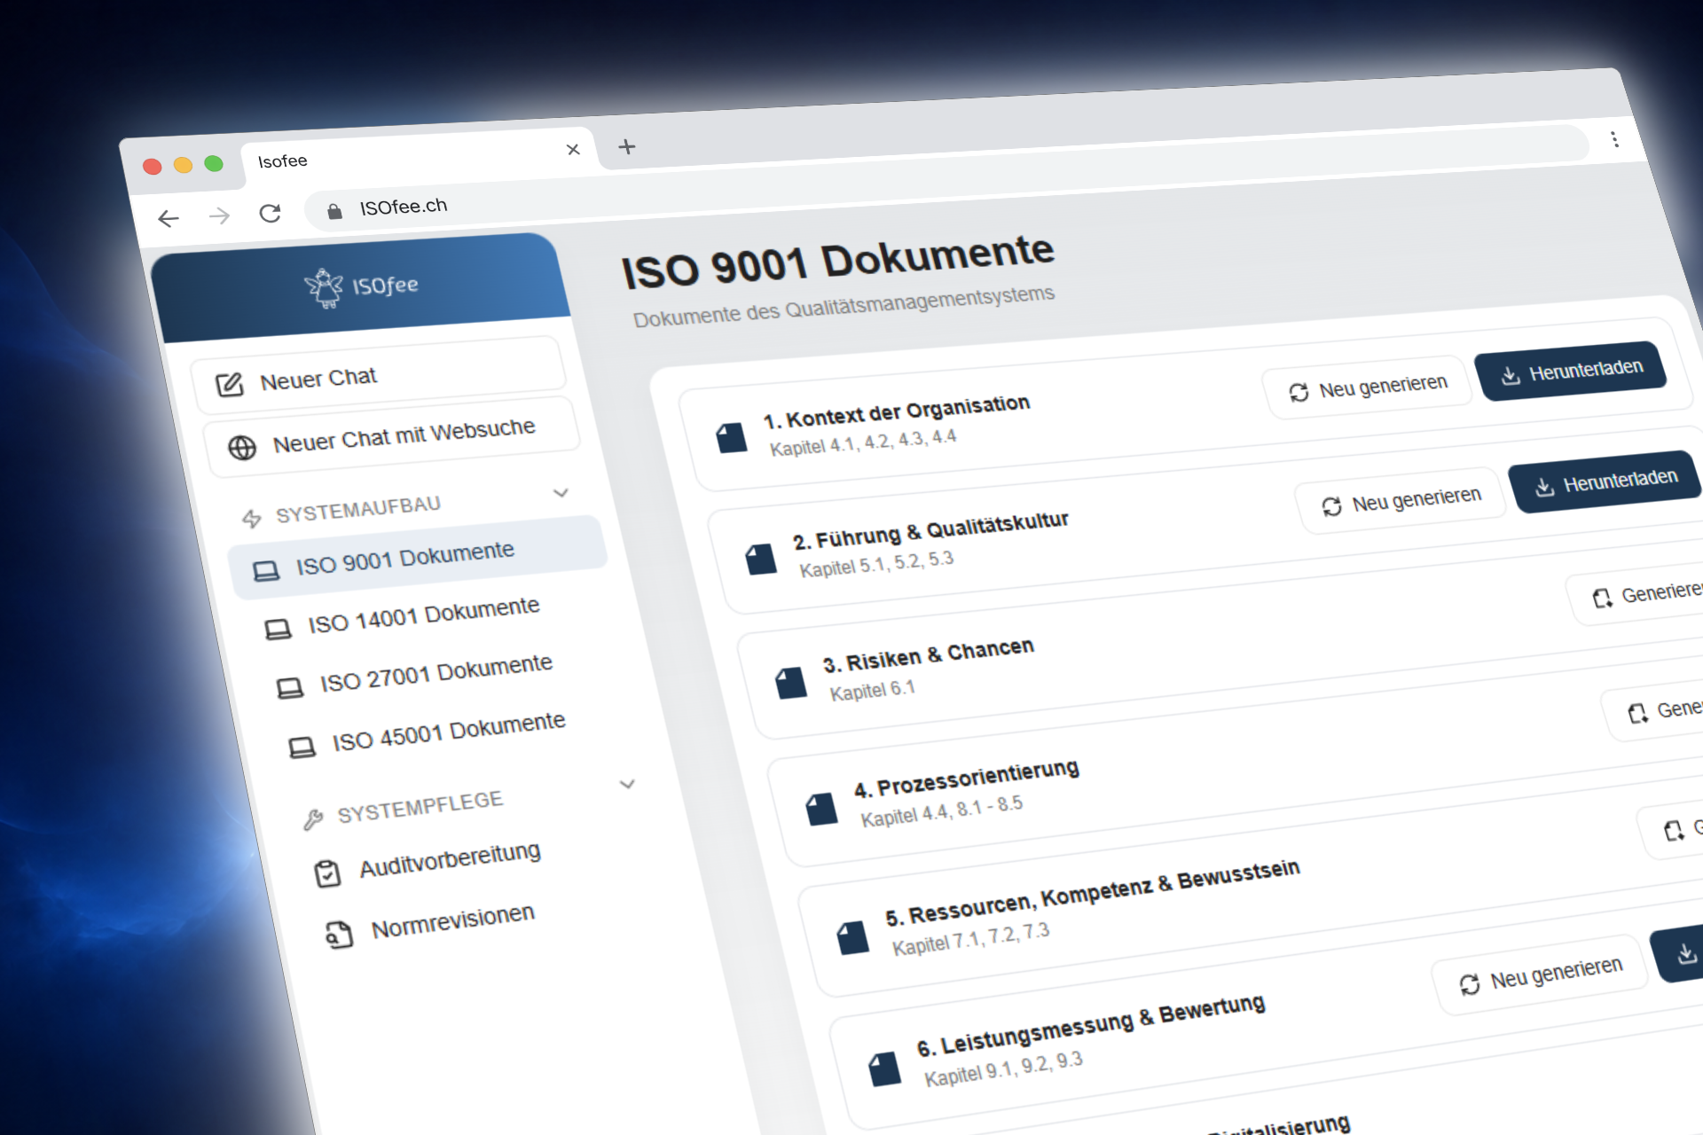Image resolution: width=1703 pixels, height=1135 pixels.
Task: Close the Isofee browser tab
Action: pyautogui.click(x=573, y=149)
